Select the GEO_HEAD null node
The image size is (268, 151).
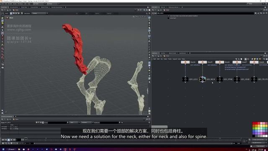coord(237,79)
